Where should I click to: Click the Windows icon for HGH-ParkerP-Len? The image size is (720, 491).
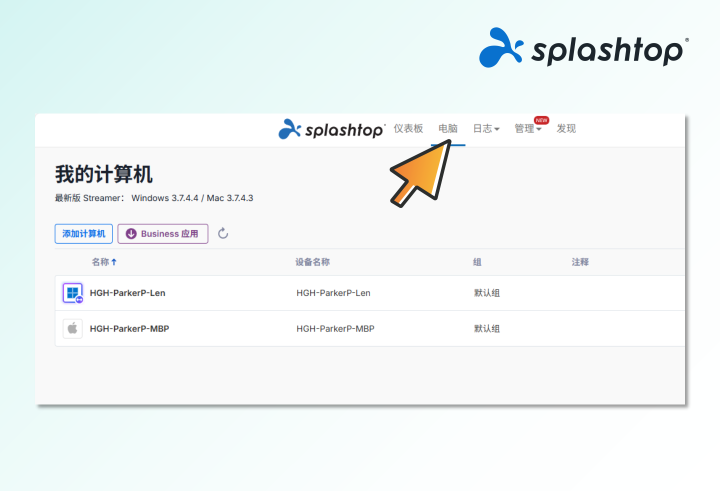tap(72, 293)
